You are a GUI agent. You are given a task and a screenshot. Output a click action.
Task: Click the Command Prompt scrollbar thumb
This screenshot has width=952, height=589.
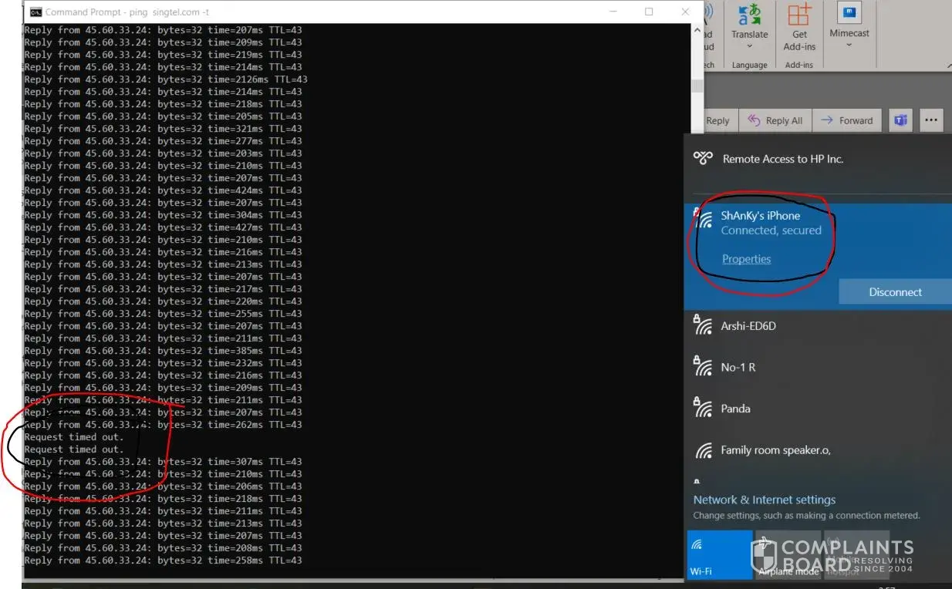(697, 86)
